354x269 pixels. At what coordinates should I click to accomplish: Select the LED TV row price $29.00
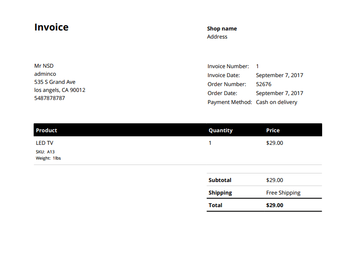point(275,143)
